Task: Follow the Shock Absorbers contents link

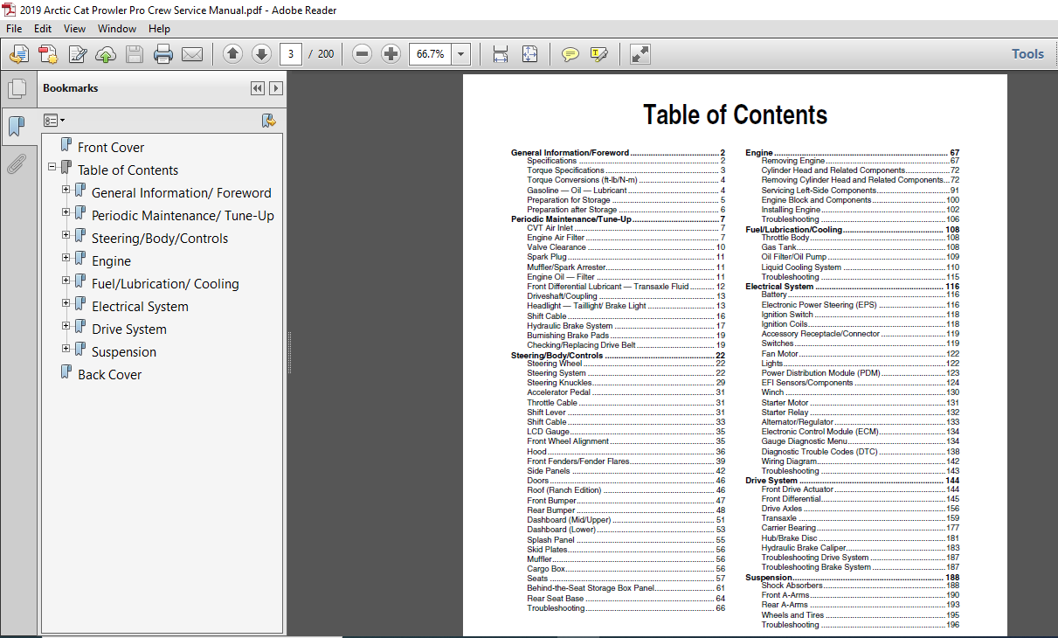Action: pos(860,586)
